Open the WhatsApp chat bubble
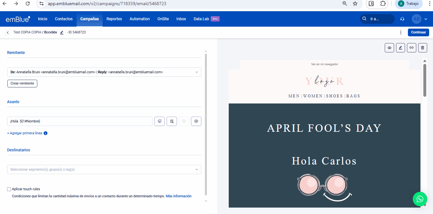The height and width of the screenshot is (214, 433). (420, 199)
